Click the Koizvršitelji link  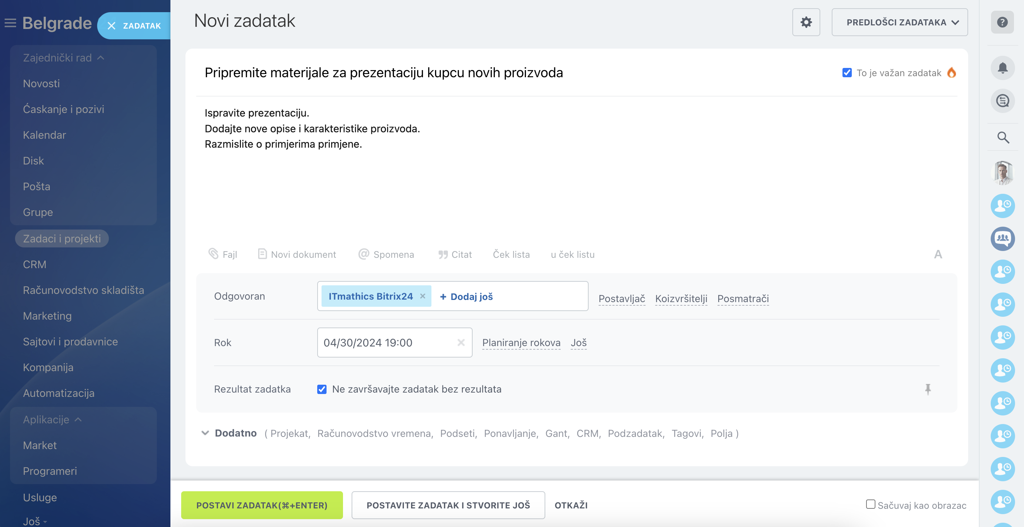681,299
